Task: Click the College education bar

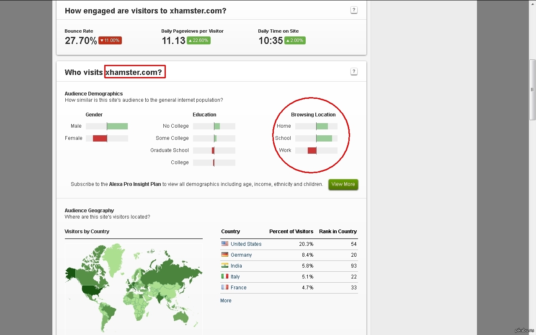Action: pyautogui.click(x=214, y=162)
